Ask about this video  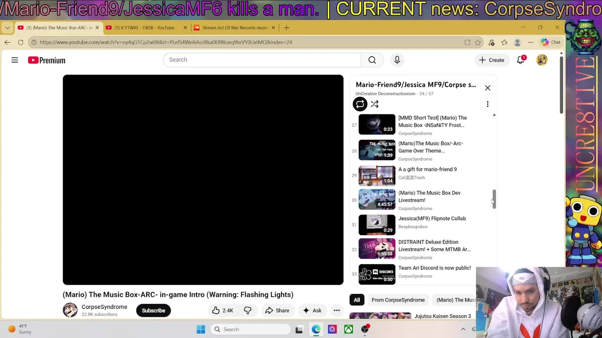click(312, 310)
